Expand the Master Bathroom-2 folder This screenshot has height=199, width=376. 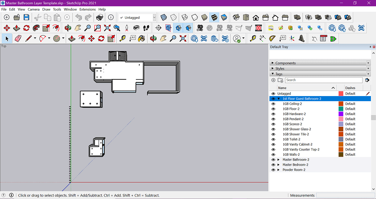(x=279, y=159)
